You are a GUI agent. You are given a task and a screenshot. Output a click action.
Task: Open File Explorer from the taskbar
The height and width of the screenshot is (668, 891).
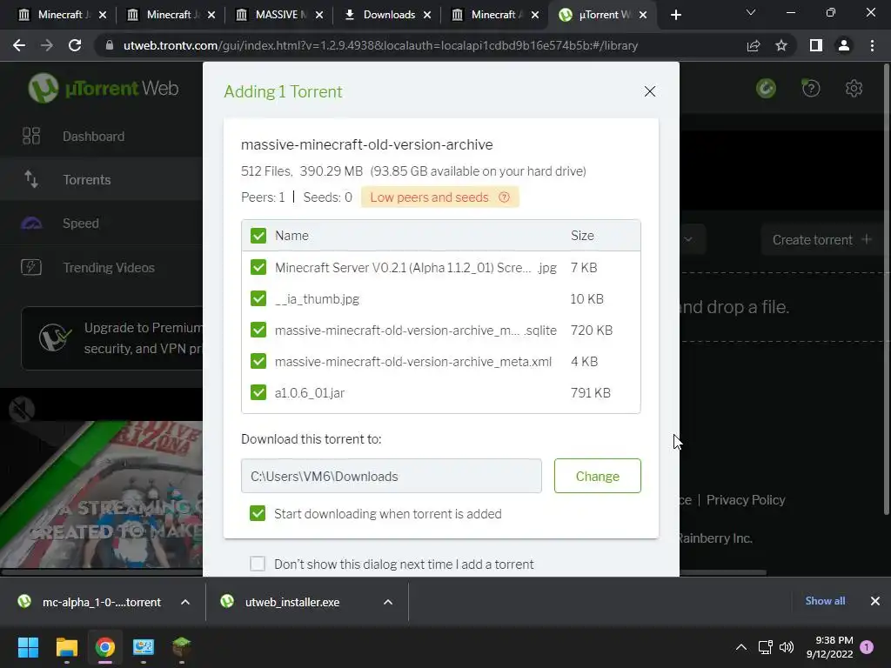[x=66, y=647]
